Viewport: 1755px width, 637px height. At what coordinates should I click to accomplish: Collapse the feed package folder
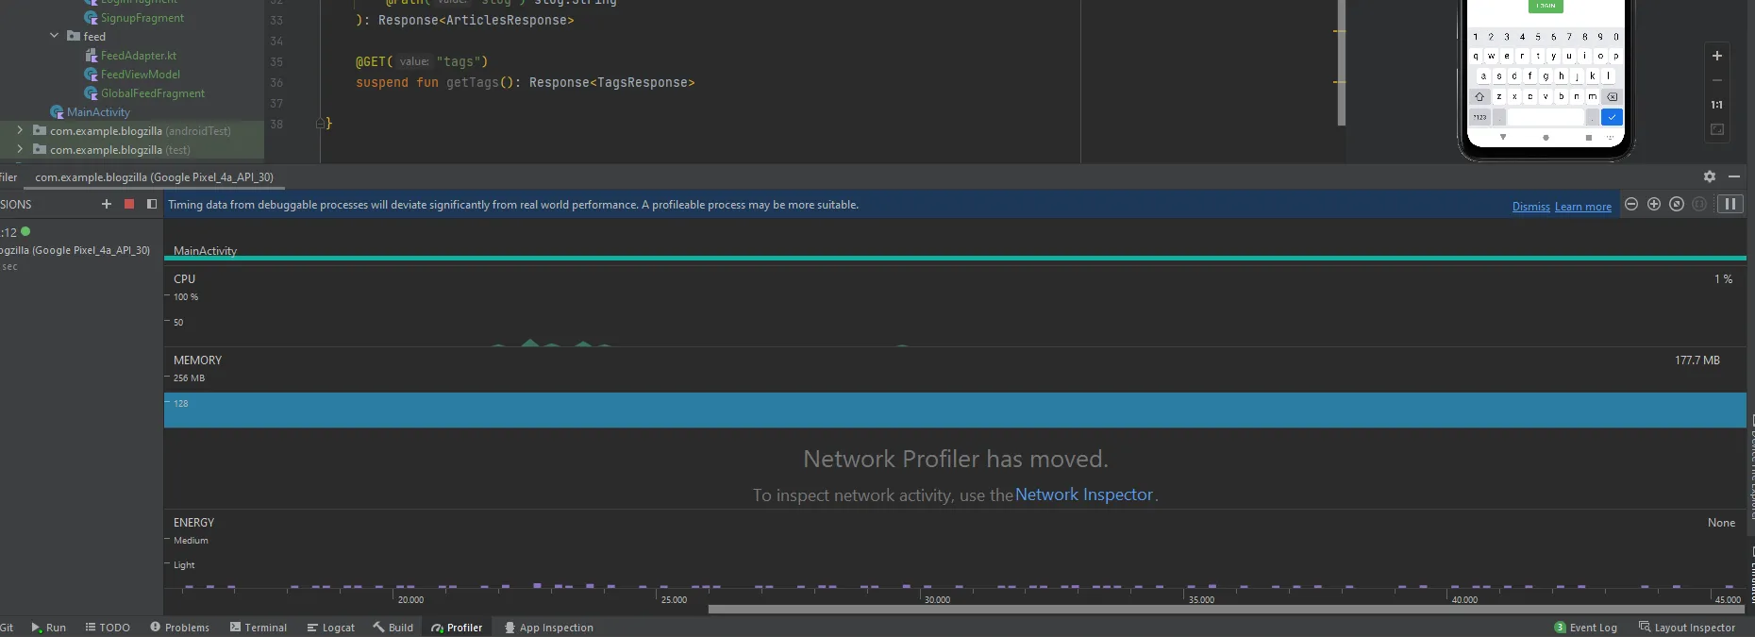coord(54,36)
